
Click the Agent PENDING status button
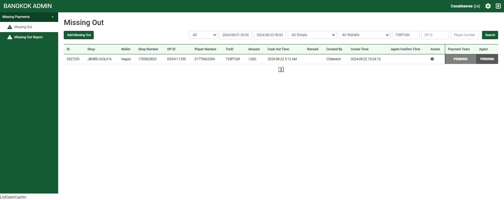[487, 59]
